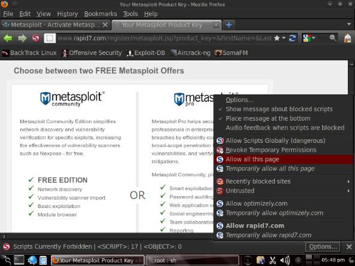This screenshot has height=266, width=355.
Task: Go forward with the green right arrow
Action: click(x=22, y=38)
